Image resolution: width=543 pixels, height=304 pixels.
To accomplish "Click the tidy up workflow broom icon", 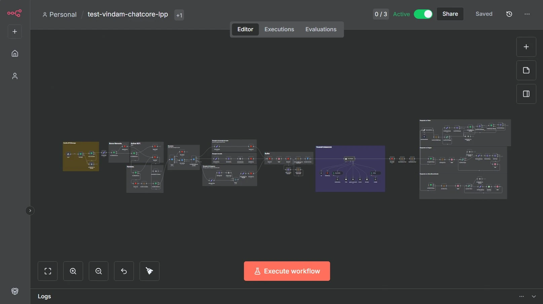I will click(x=149, y=271).
